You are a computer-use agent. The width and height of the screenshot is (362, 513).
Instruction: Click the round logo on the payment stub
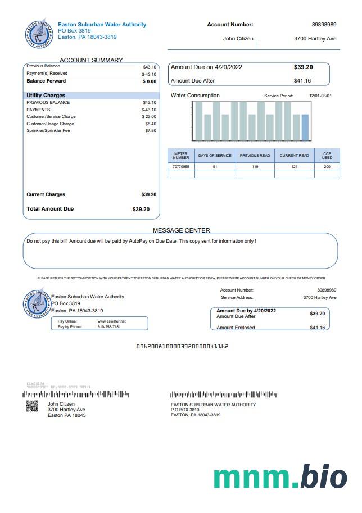click(x=37, y=304)
